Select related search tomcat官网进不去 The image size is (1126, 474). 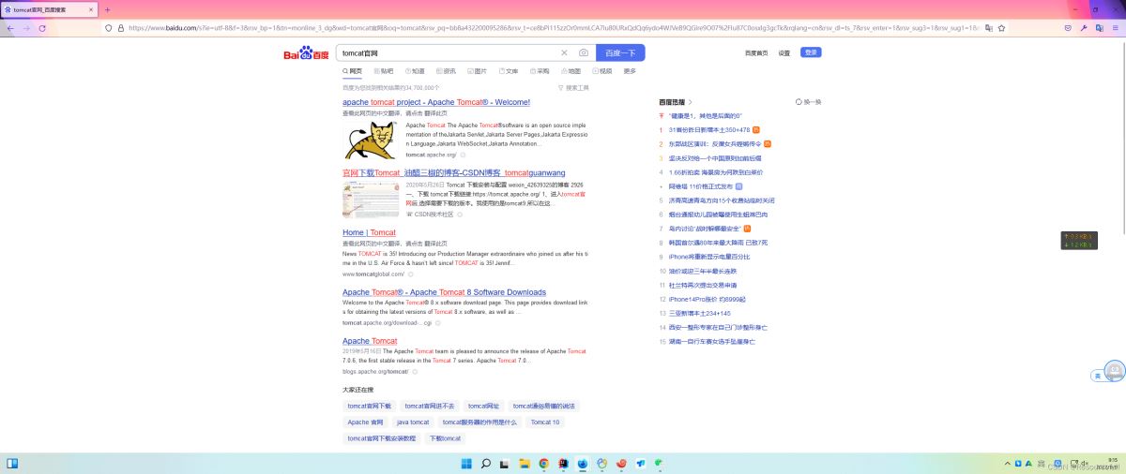[x=430, y=406]
